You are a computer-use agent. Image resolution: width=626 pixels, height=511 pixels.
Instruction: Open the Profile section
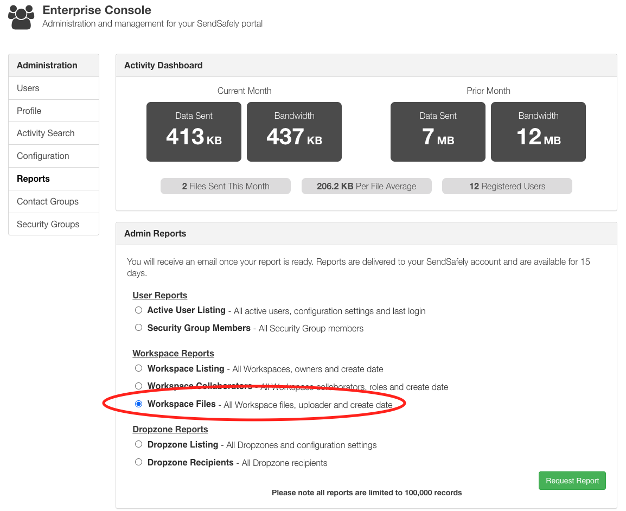pyautogui.click(x=54, y=111)
